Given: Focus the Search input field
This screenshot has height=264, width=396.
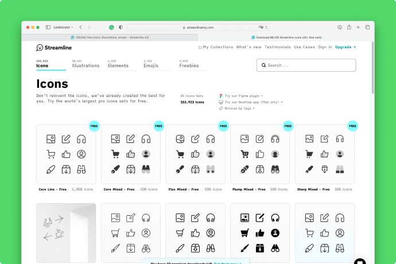Looking at the screenshot, I should pyautogui.click(x=306, y=65).
